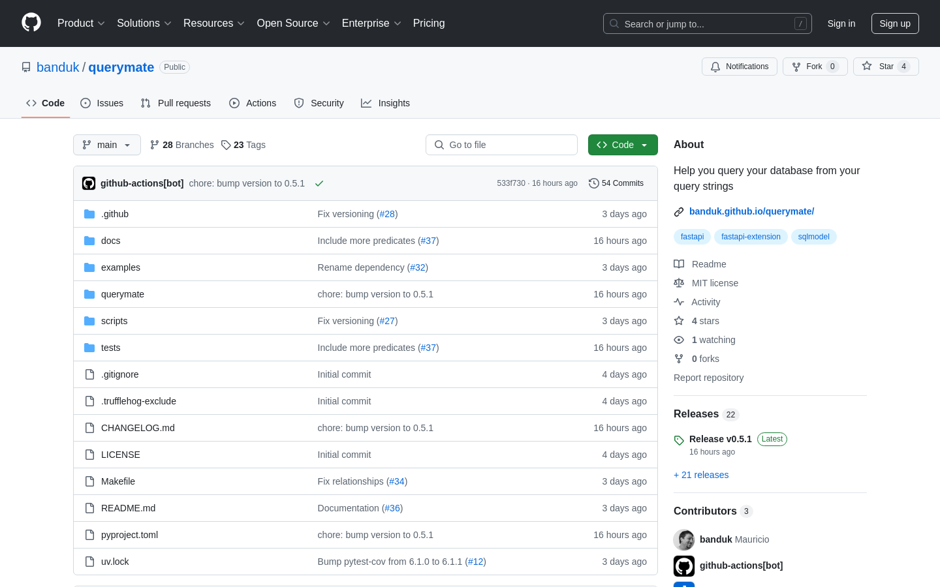The height and width of the screenshot is (587, 940).
Task: Click the banduk contributor avatar
Action: (x=684, y=539)
